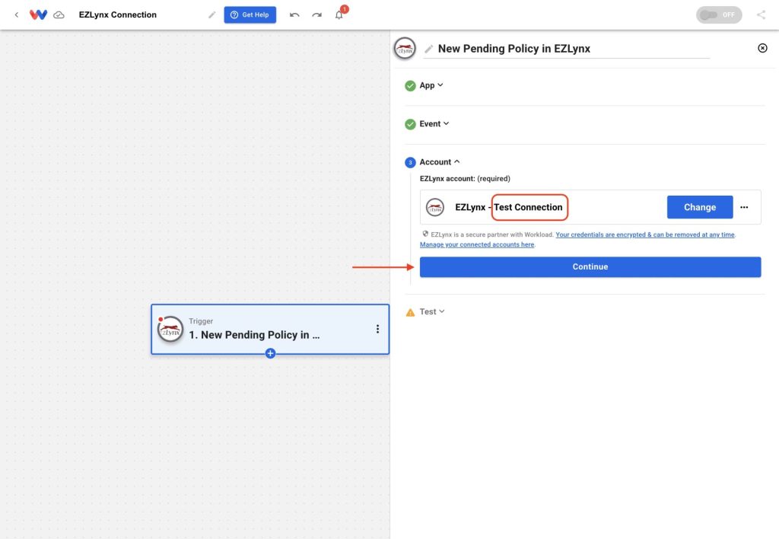Click the warning triangle next to Test

coord(410,312)
